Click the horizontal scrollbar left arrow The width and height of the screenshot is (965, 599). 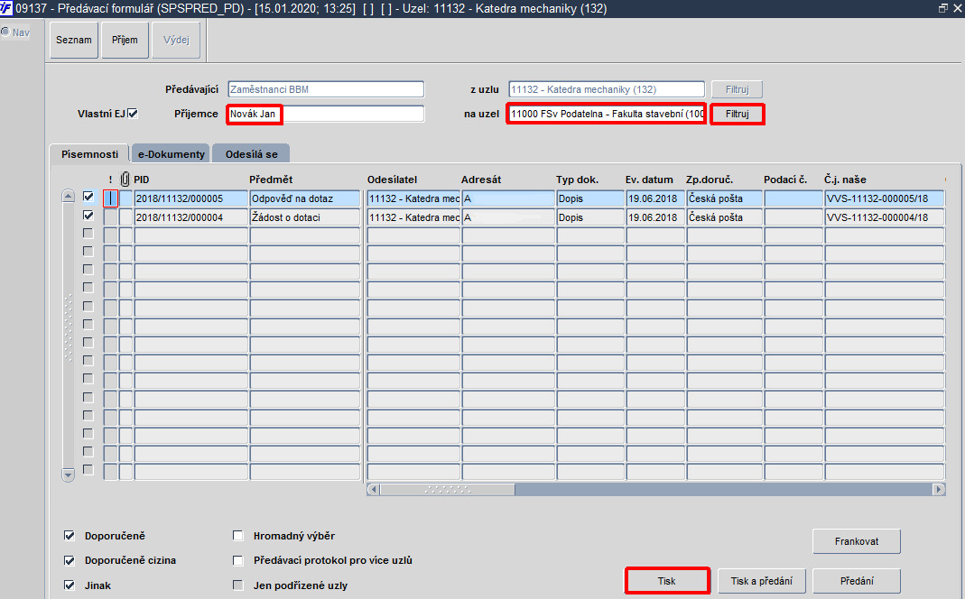pyautogui.click(x=373, y=490)
